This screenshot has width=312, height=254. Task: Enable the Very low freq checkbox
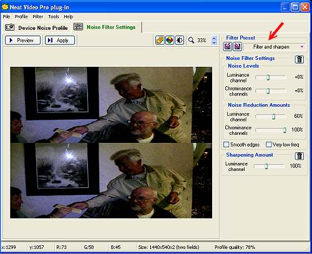269,144
